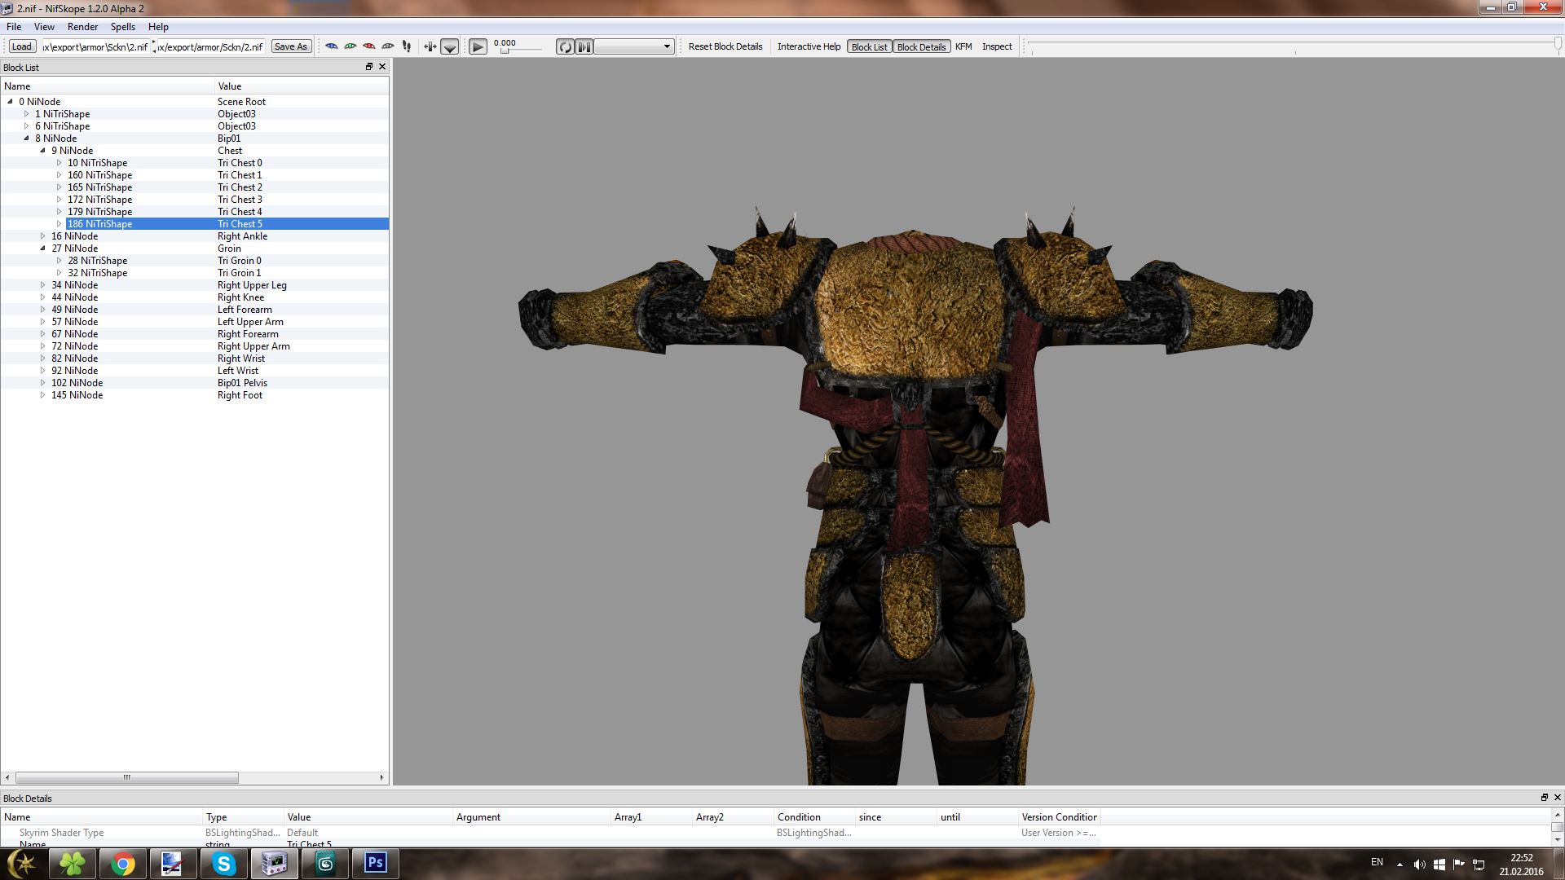Open 3ds Max from taskbar
The height and width of the screenshot is (880, 1565).
pyautogui.click(x=325, y=863)
